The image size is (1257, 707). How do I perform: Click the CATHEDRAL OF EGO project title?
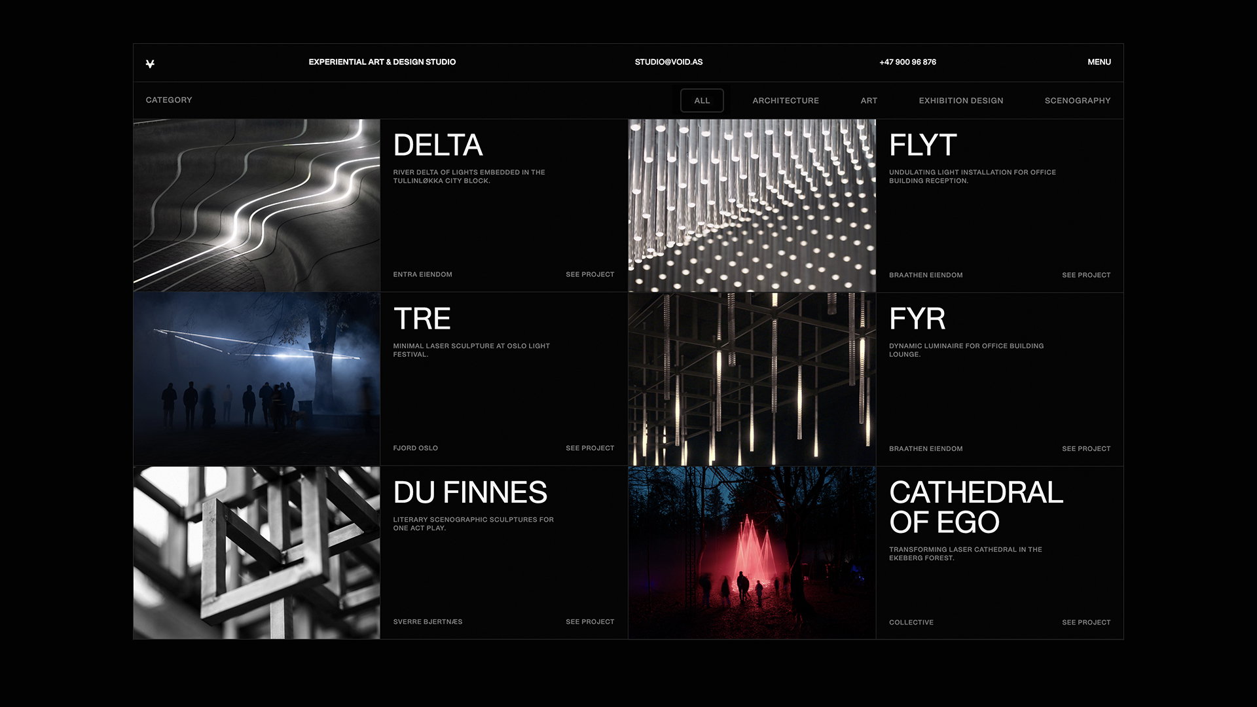(976, 507)
